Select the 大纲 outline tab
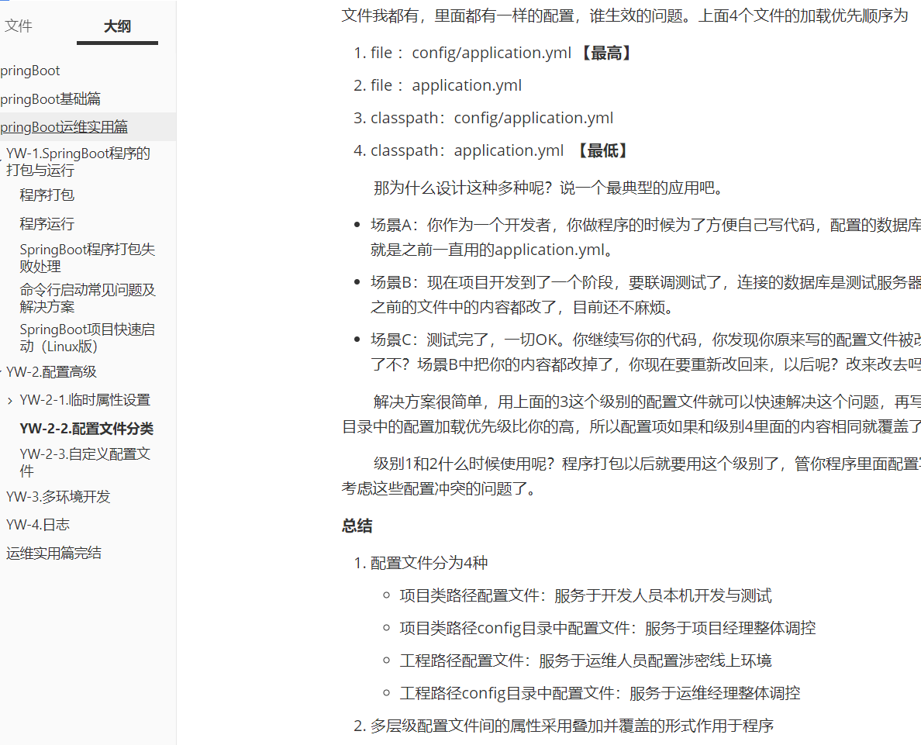 click(x=118, y=26)
